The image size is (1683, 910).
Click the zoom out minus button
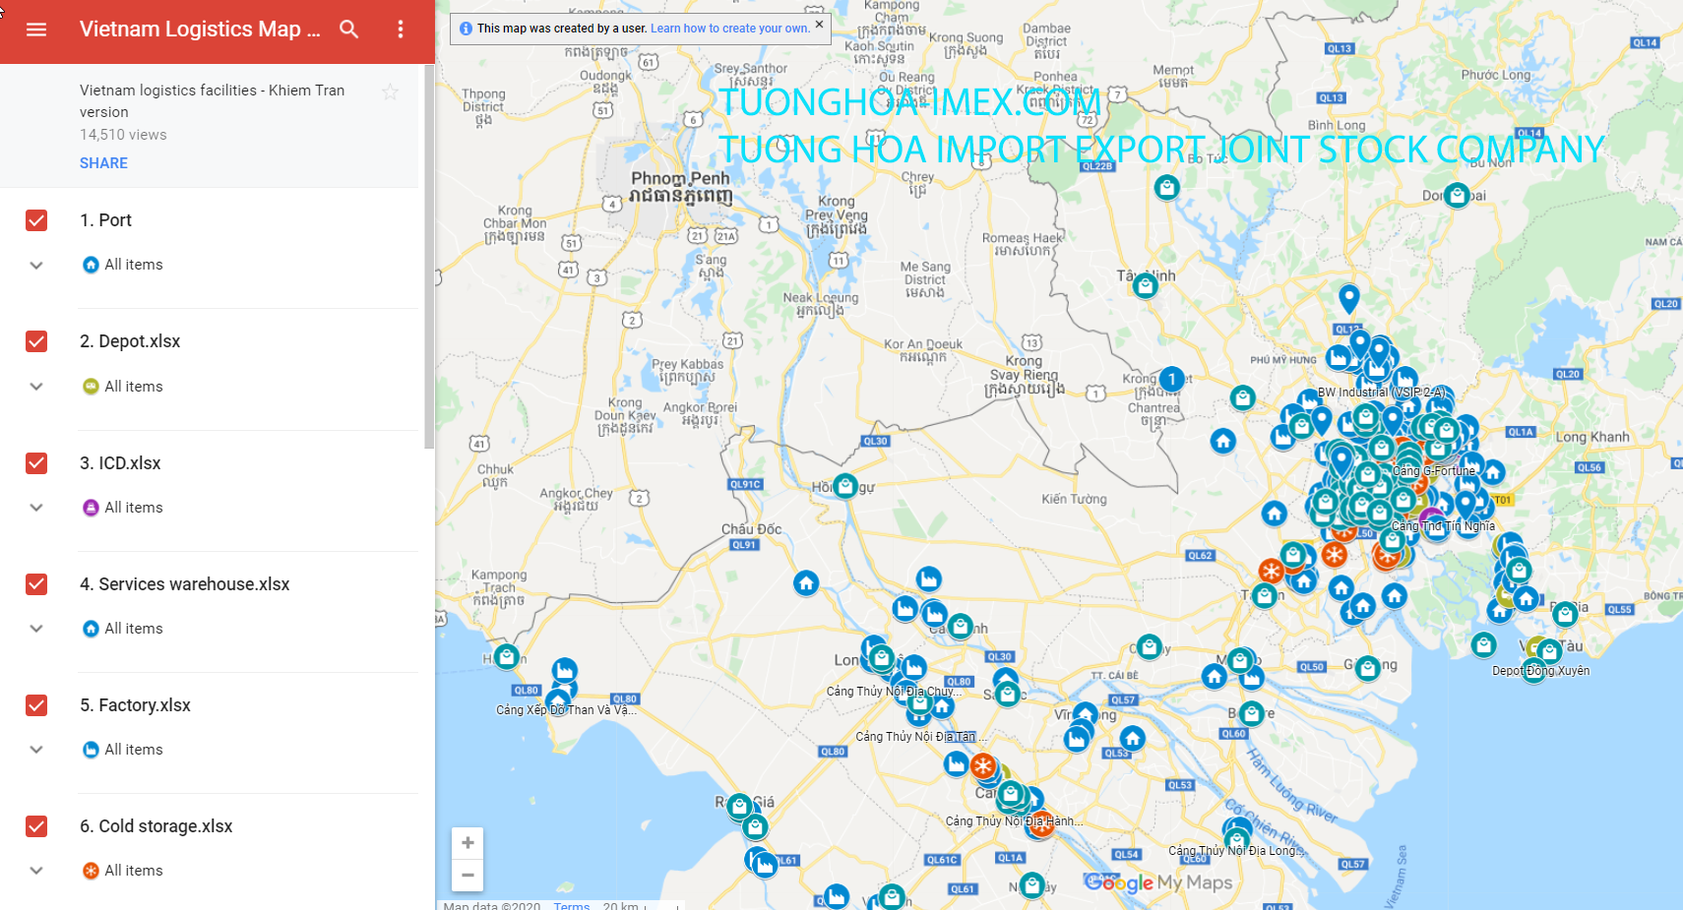click(467, 875)
